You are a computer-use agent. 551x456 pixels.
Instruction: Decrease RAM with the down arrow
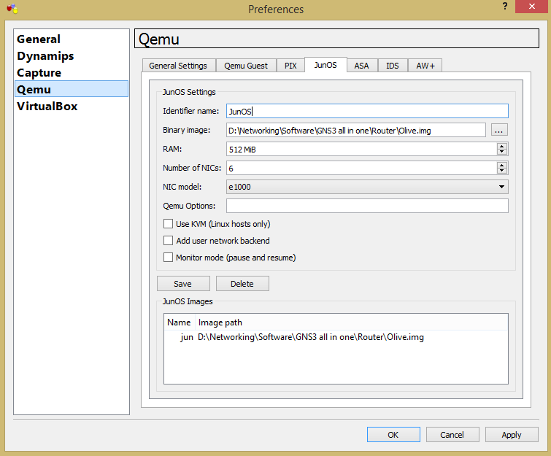502,152
